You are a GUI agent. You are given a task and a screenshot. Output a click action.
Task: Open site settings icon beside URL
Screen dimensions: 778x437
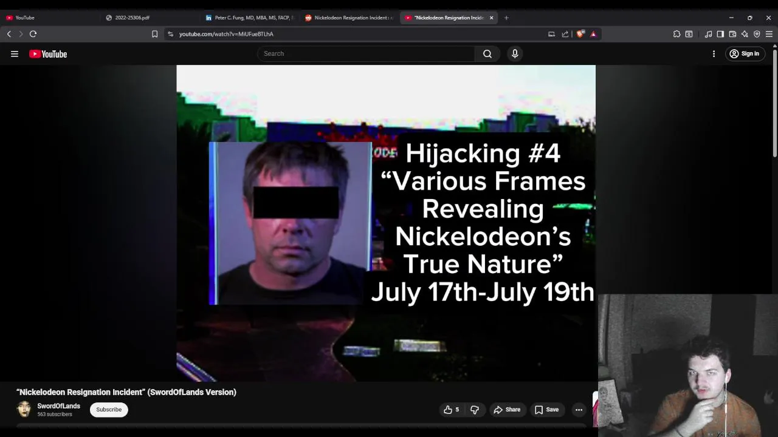[x=171, y=34]
